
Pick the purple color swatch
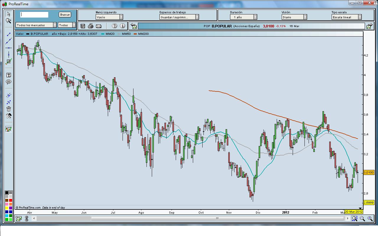point(11,208)
